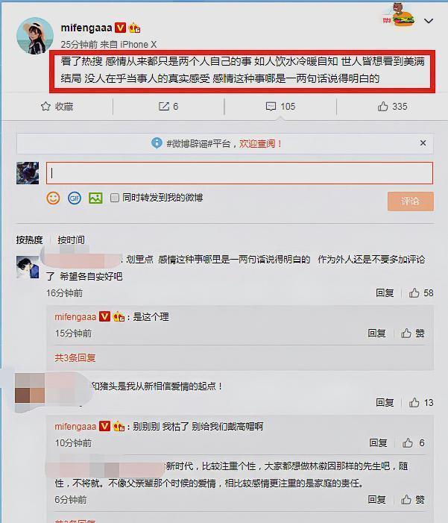Sort comments 按时间

coord(71,239)
